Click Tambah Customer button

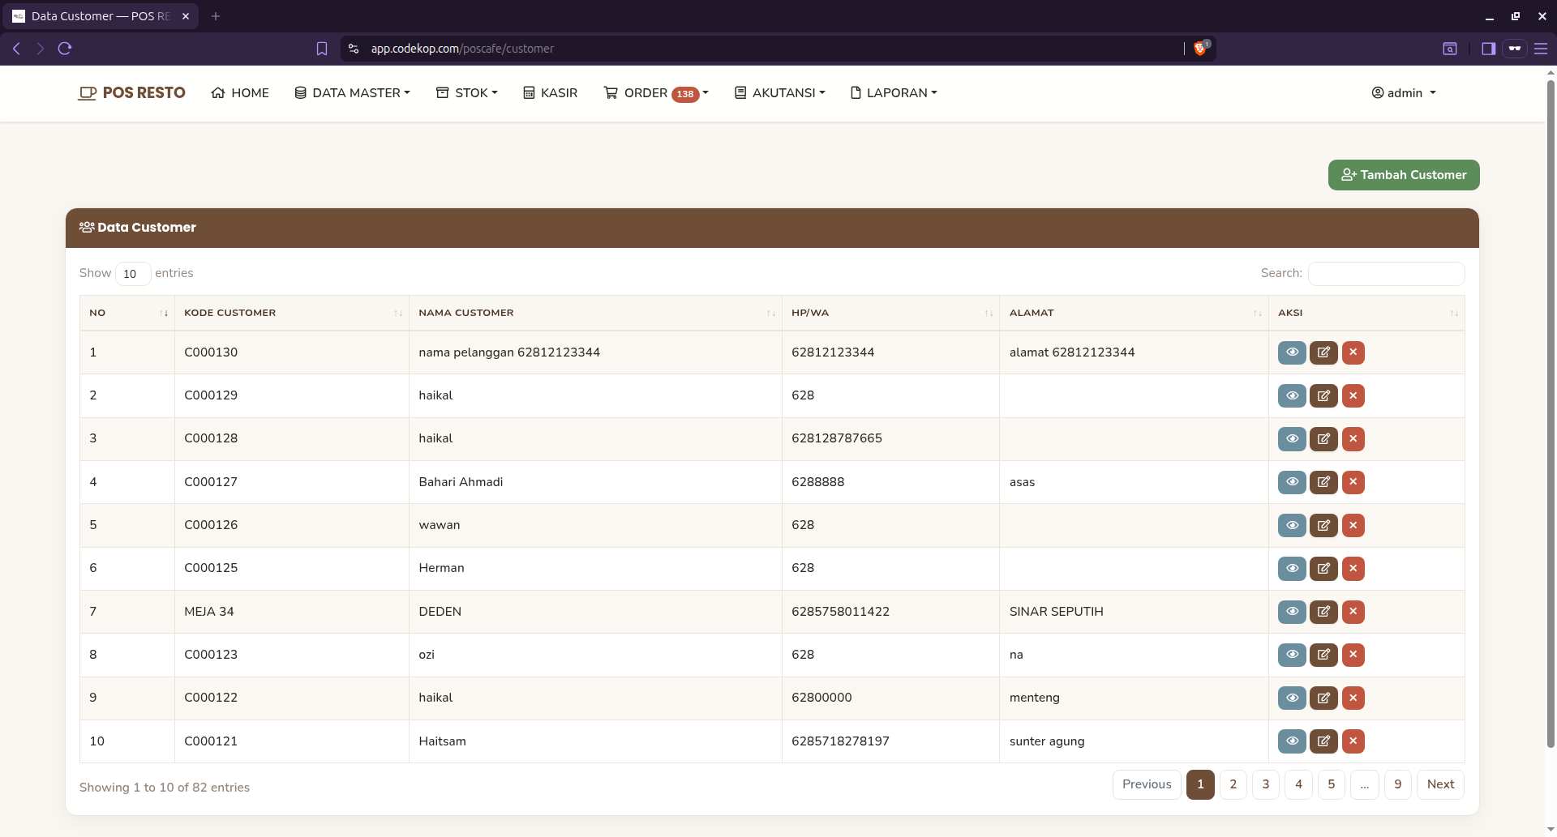click(x=1404, y=175)
